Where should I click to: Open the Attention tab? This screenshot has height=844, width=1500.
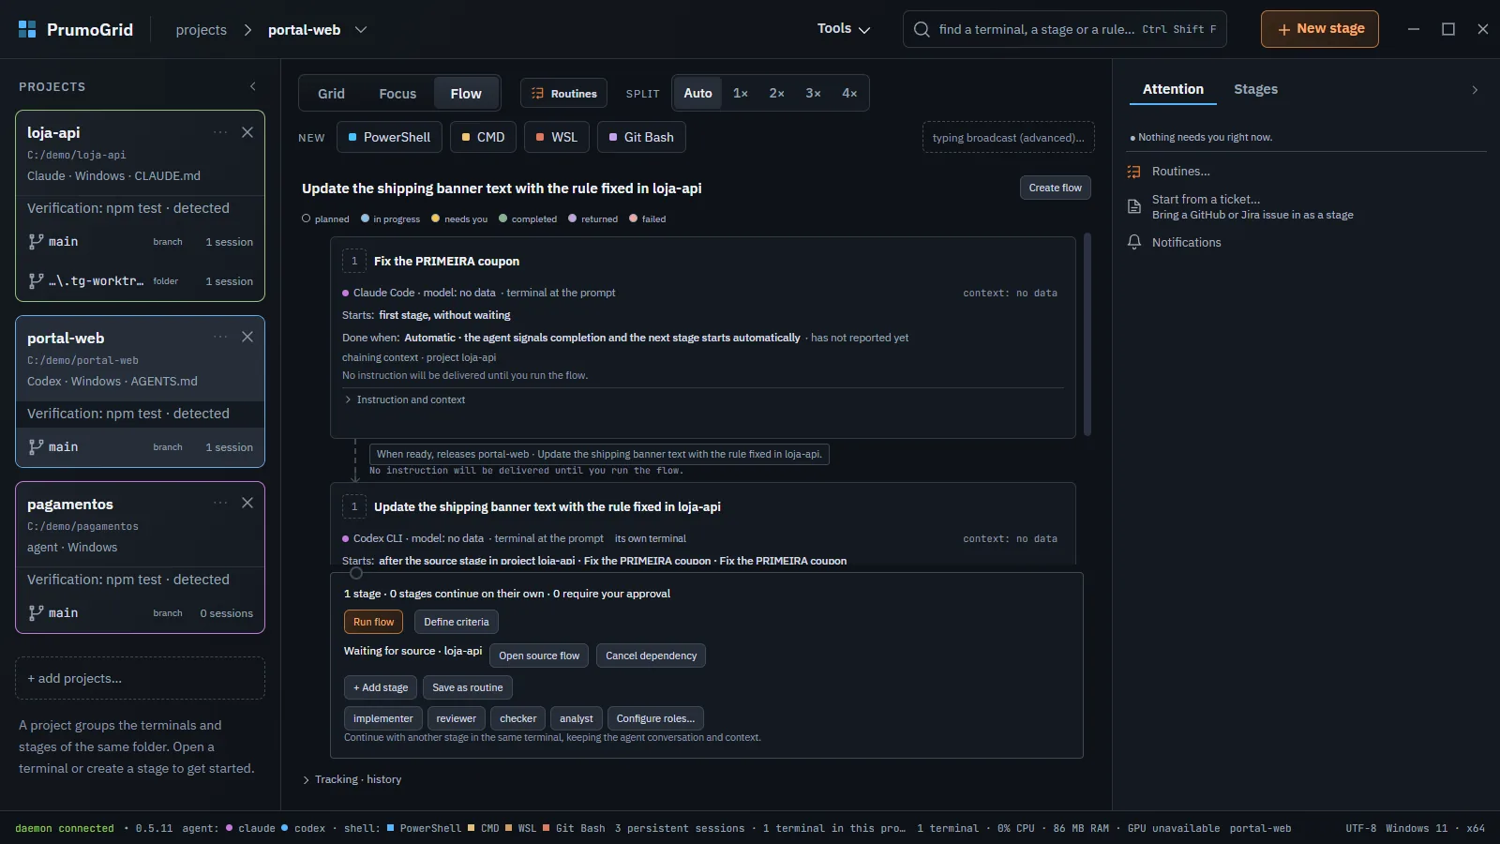coord(1173,89)
